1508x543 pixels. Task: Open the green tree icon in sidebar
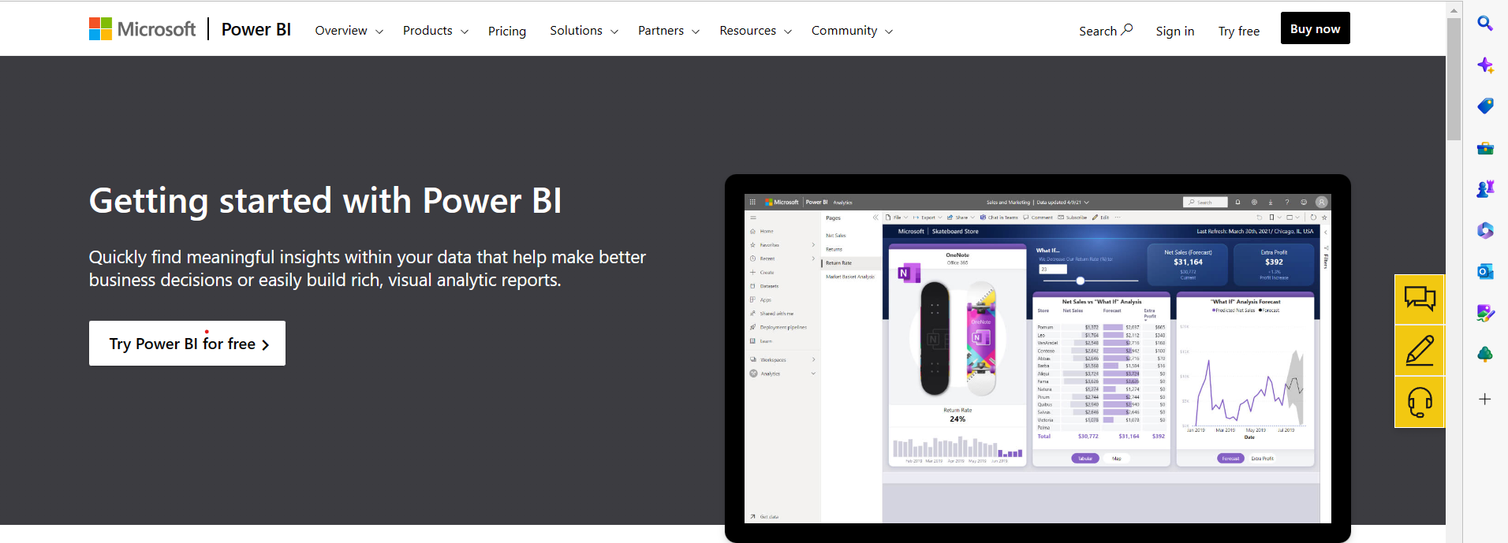(1485, 355)
